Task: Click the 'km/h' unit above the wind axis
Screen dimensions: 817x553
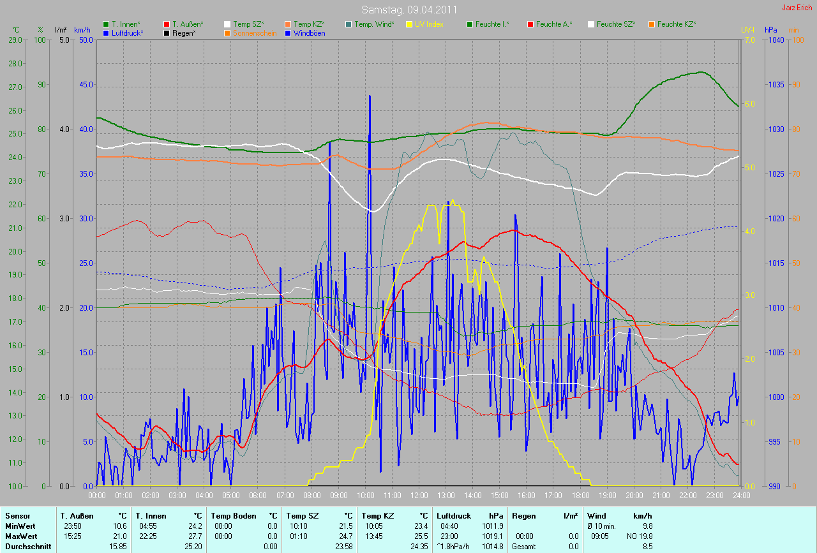Action: tap(82, 30)
